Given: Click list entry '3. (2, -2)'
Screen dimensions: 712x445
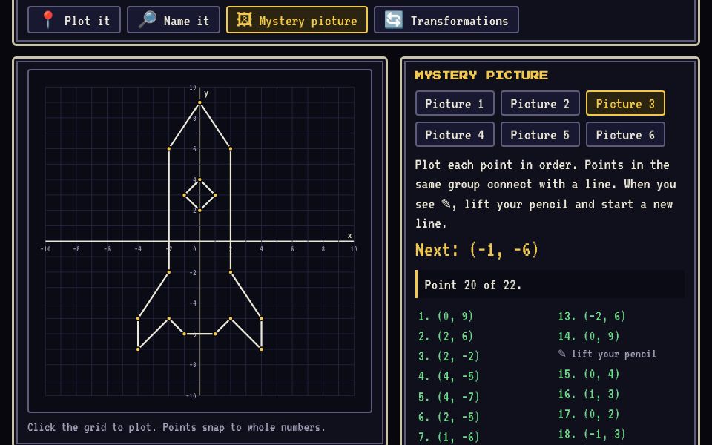Looking at the screenshot, I should pyautogui.click(x=449, y=356).
